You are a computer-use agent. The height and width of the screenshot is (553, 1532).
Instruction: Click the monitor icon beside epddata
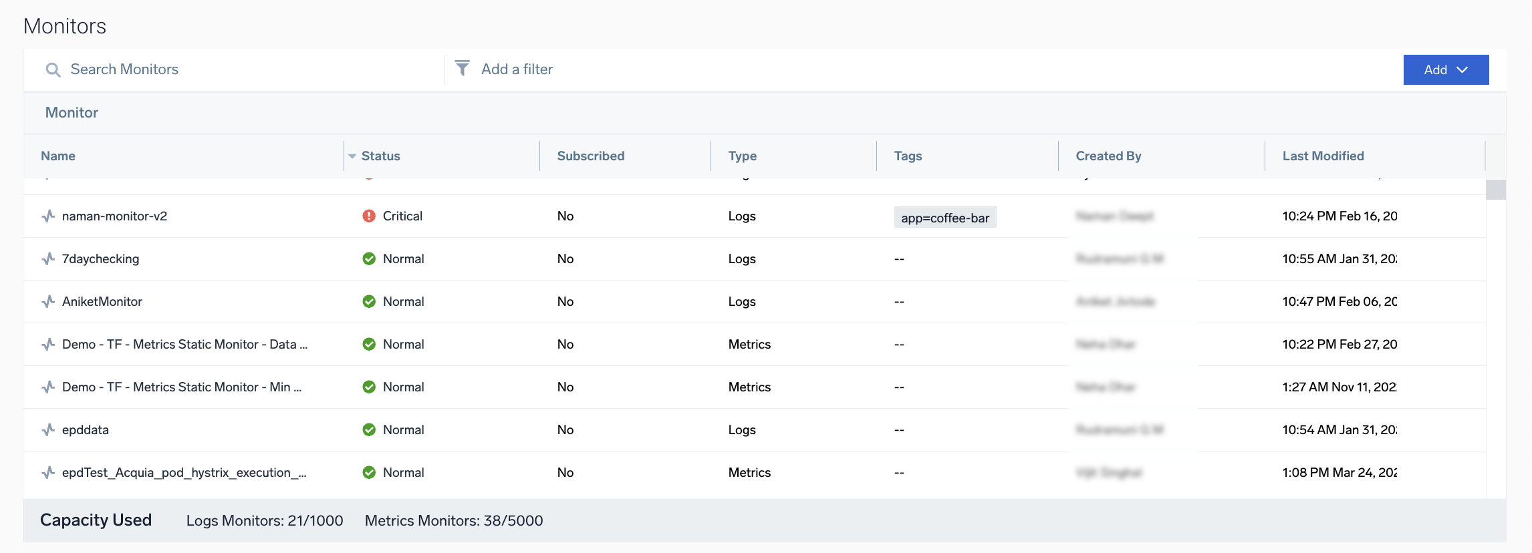pyautogui.click(x=48, y=429)
